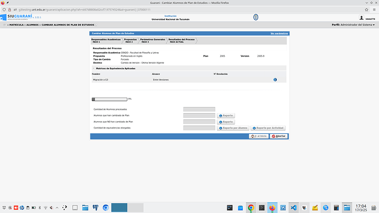The image size is (379, 213).
Task: Click the active blue virtual desktop pager
Action: (x=119, y=208)
